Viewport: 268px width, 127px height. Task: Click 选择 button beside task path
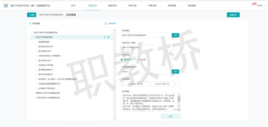click(x=175, y=35)
